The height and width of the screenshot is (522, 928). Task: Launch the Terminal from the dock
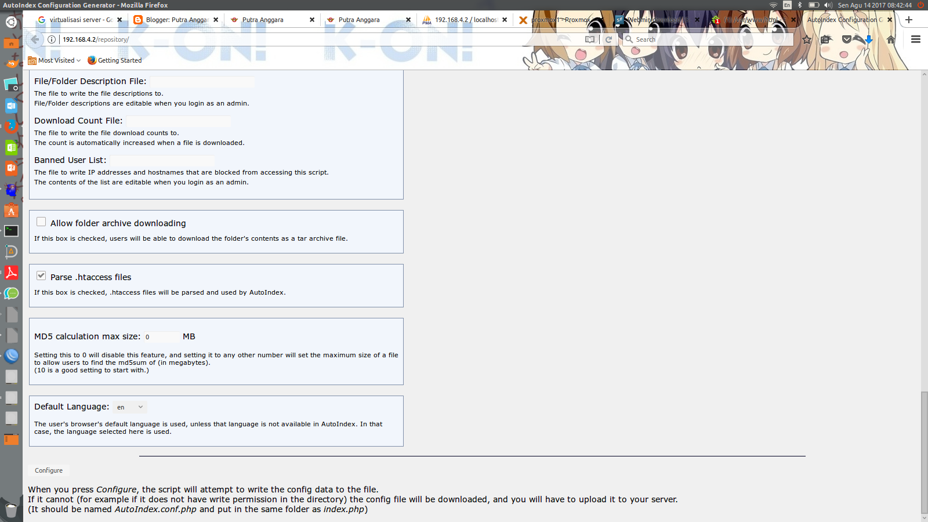point(11,231)
